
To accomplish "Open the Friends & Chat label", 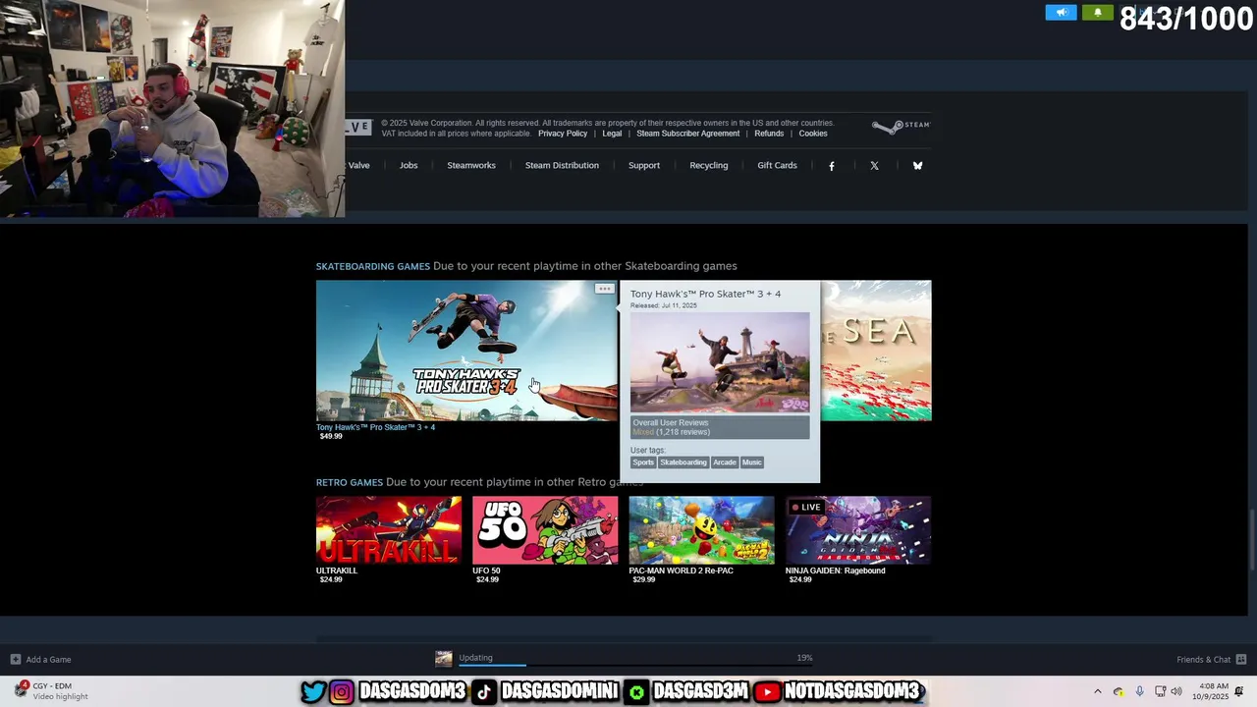I will pos(1203,660).
